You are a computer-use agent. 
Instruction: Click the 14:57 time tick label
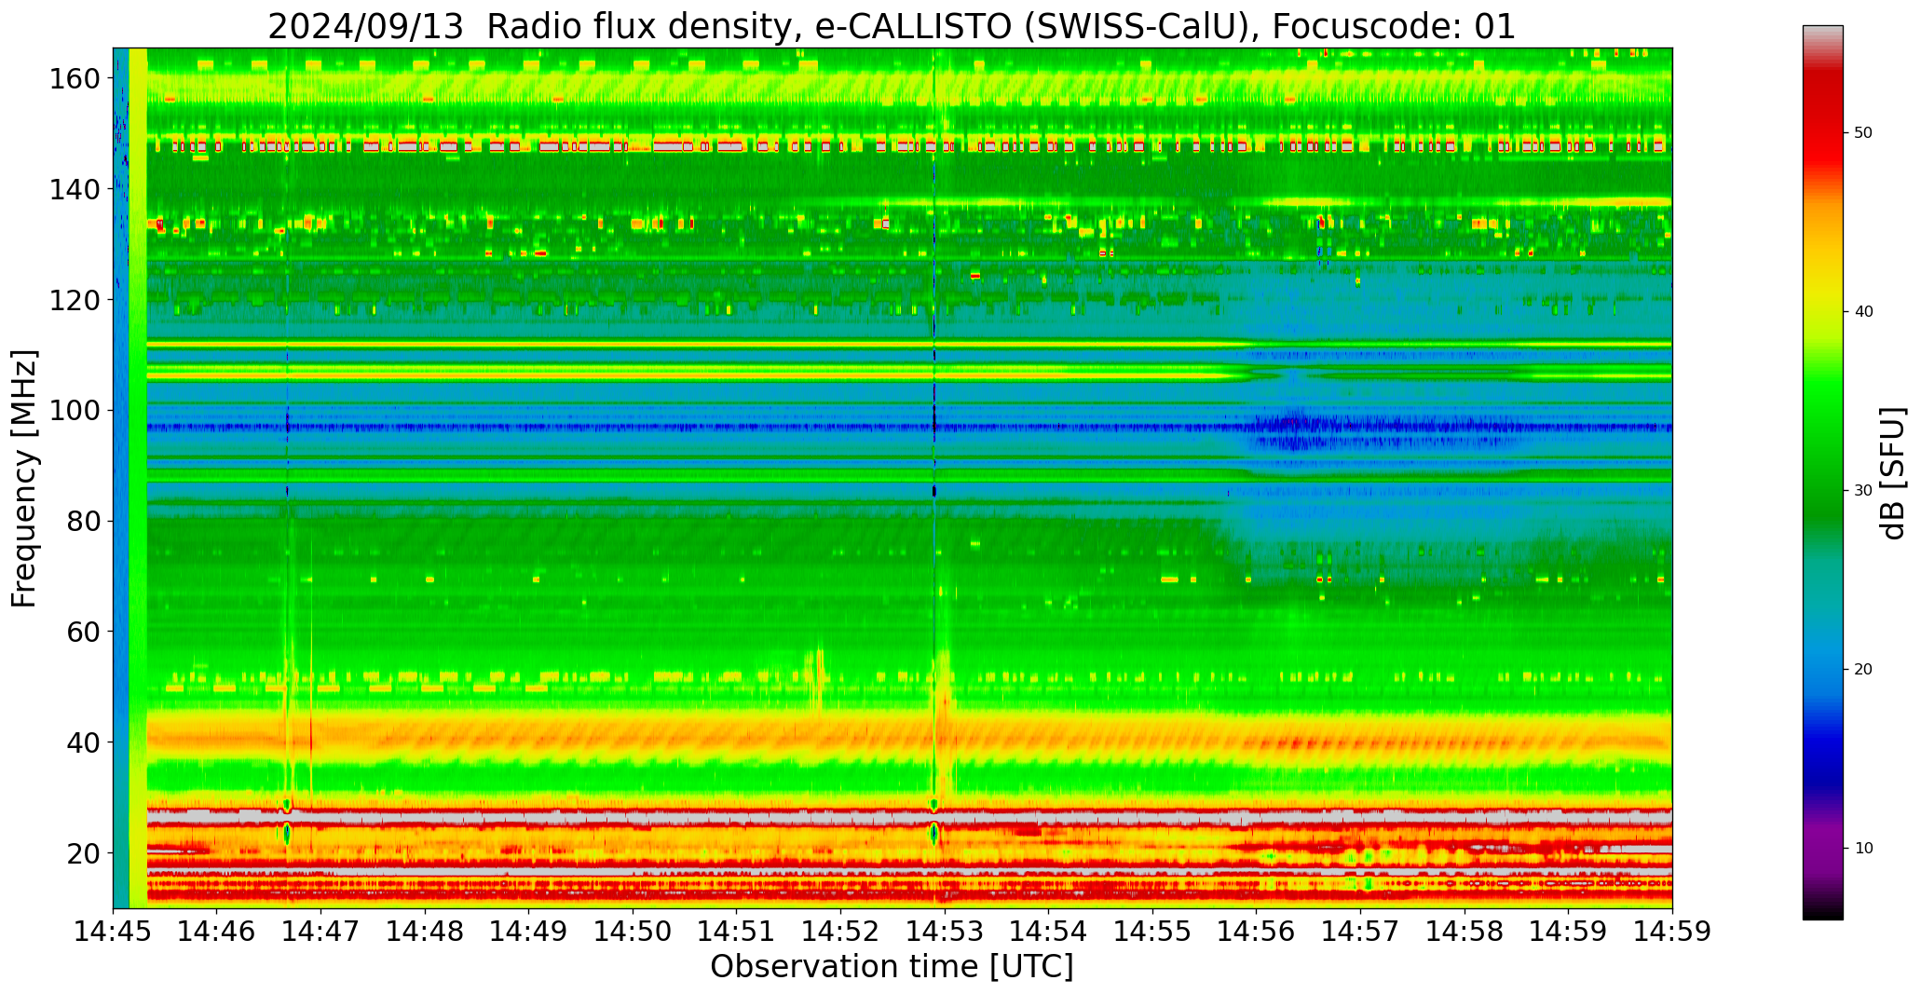click(x=1360, y=931)
